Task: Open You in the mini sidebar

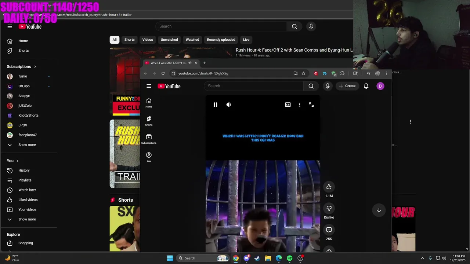Action: click(149, 157)
